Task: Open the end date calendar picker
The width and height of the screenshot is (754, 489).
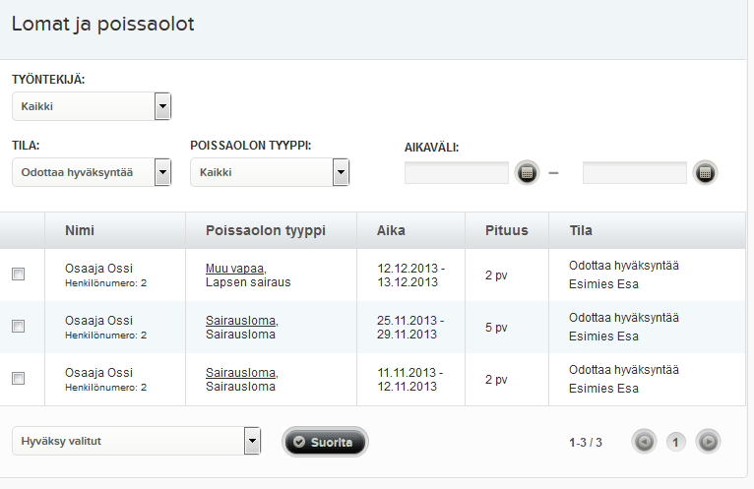Action: click(704, 173)
